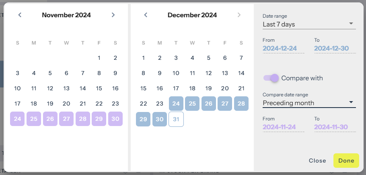Open the Date range dropdown

(x=309, y=24)
